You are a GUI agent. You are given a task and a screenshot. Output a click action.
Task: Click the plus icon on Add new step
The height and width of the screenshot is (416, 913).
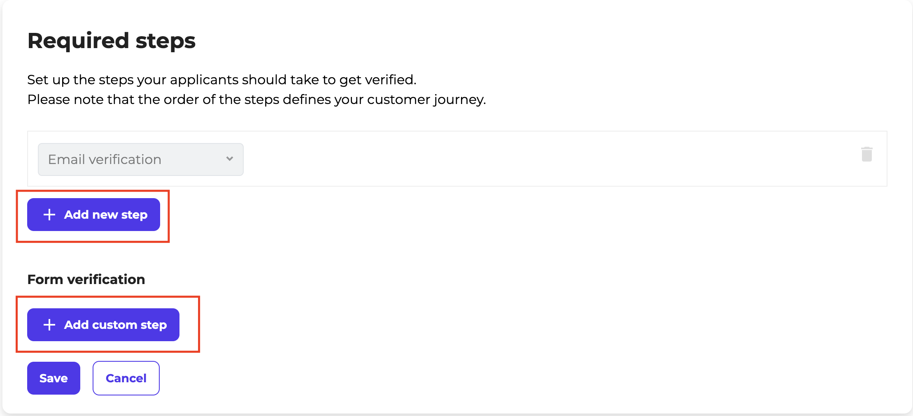pyautogui.click(x=49, y=215)
